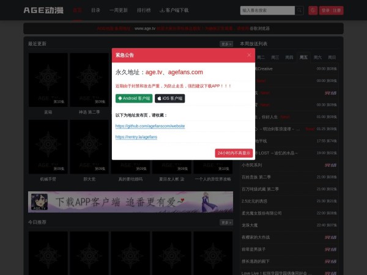The width and height of the screenshot is (367, 275).
Task: Select the 周四 schedule tab
Action: pyautogui.click(x=289, y=57)
